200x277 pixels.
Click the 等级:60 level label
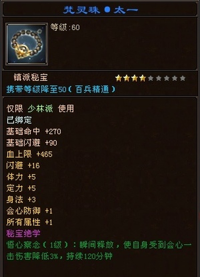coord(65,27)
